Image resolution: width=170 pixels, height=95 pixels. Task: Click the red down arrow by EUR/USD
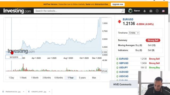point(120,22)
